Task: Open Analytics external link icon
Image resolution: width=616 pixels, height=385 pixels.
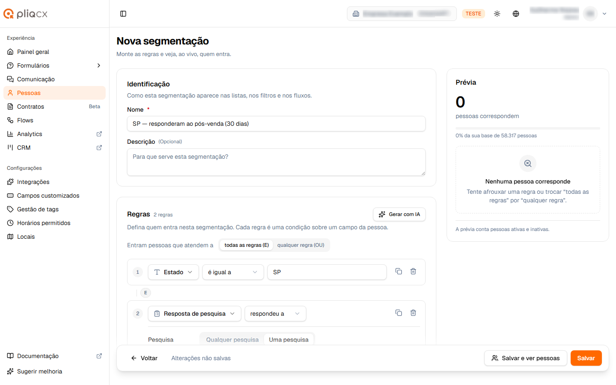Action: pos(99,134)
